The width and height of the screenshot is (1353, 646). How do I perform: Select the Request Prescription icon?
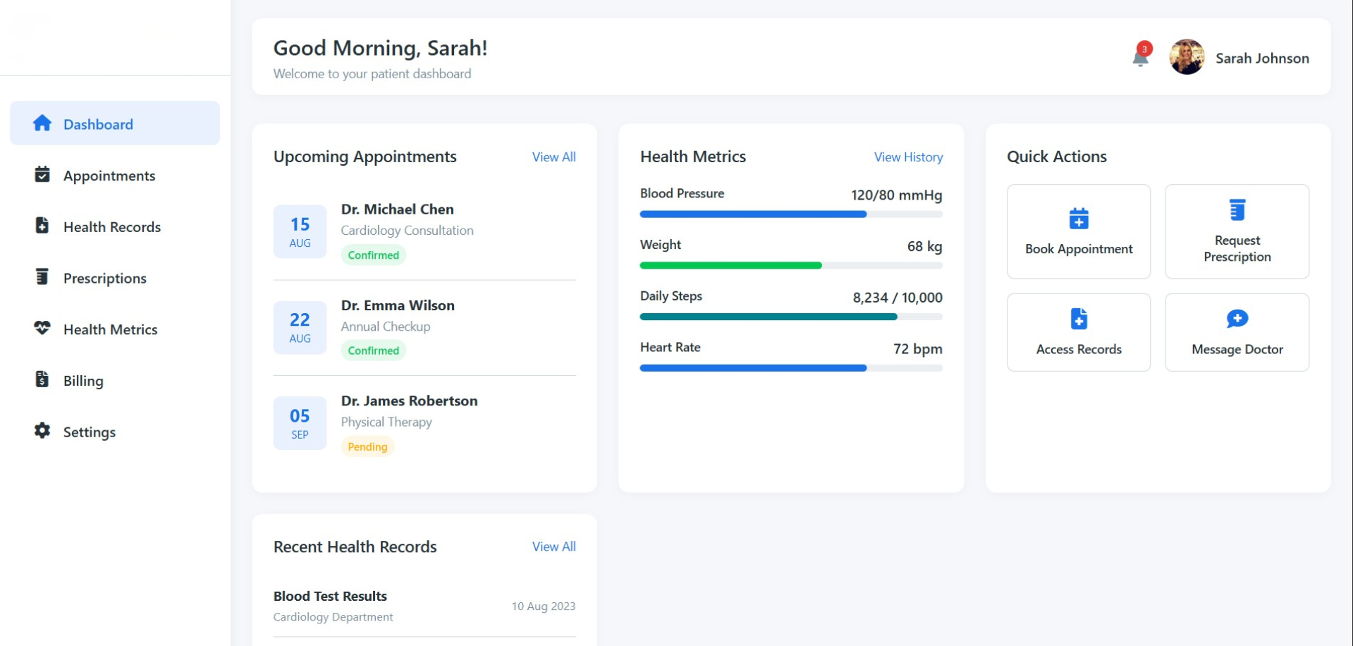pyautogui.click(x=1237, y=209)
